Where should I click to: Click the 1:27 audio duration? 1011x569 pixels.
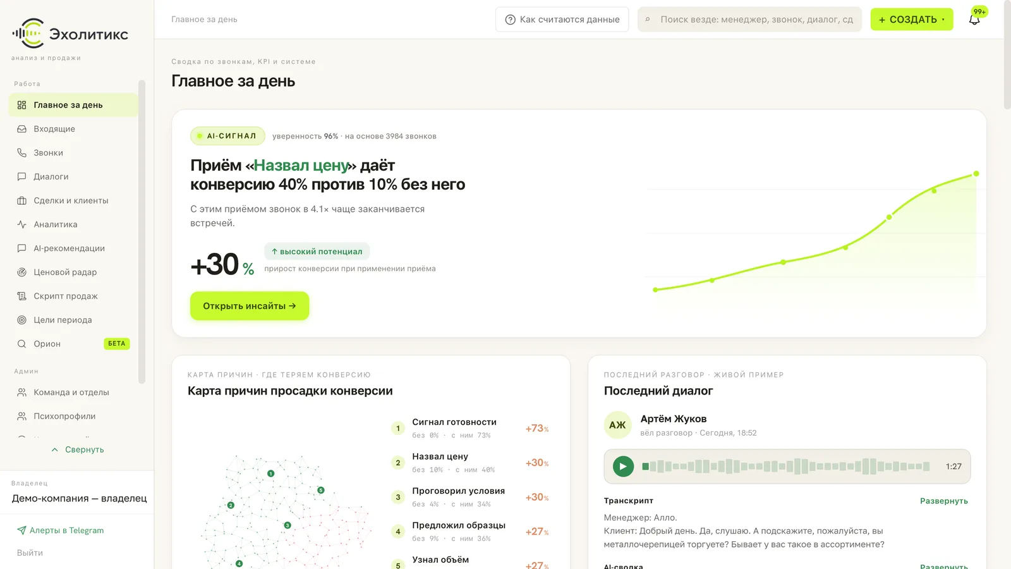tap(953, 467)
